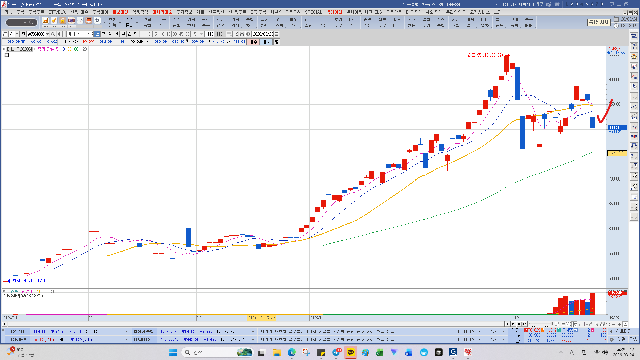The image size is (640, 360).
Task: Switch chart to tick (틱) period
Action: click(136, 34)
